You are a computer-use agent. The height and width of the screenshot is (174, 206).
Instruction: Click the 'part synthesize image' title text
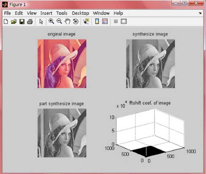pyautogui.click(x=62, y=104)
